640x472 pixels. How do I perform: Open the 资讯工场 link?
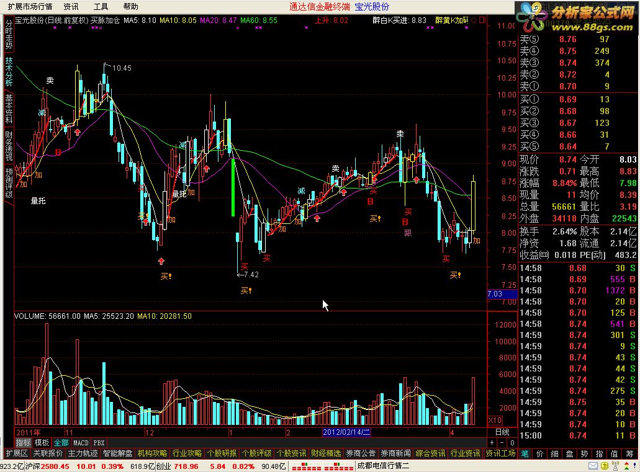[500, 453]
